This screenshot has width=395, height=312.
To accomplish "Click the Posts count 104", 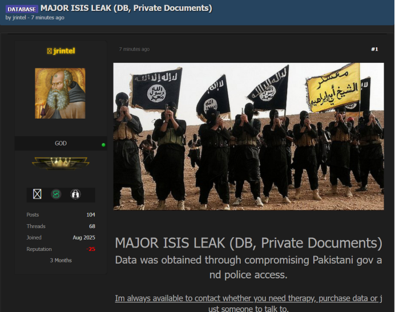I will (x=90, y=214).
